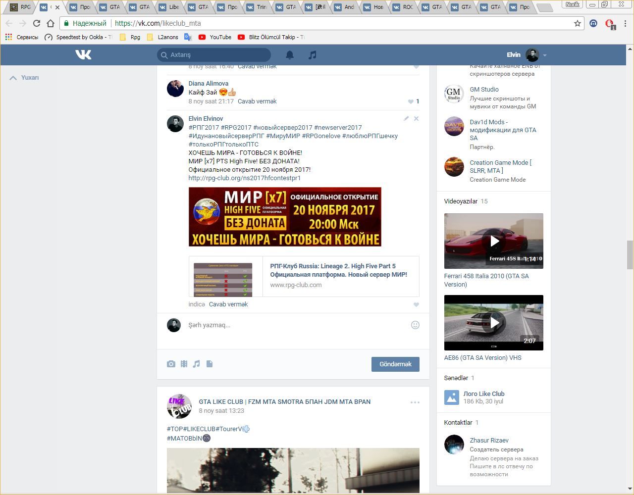Viewport: 634px width, 495px height.
Task: Open Speedtest by Ookla bookmark
Action: 78,37
